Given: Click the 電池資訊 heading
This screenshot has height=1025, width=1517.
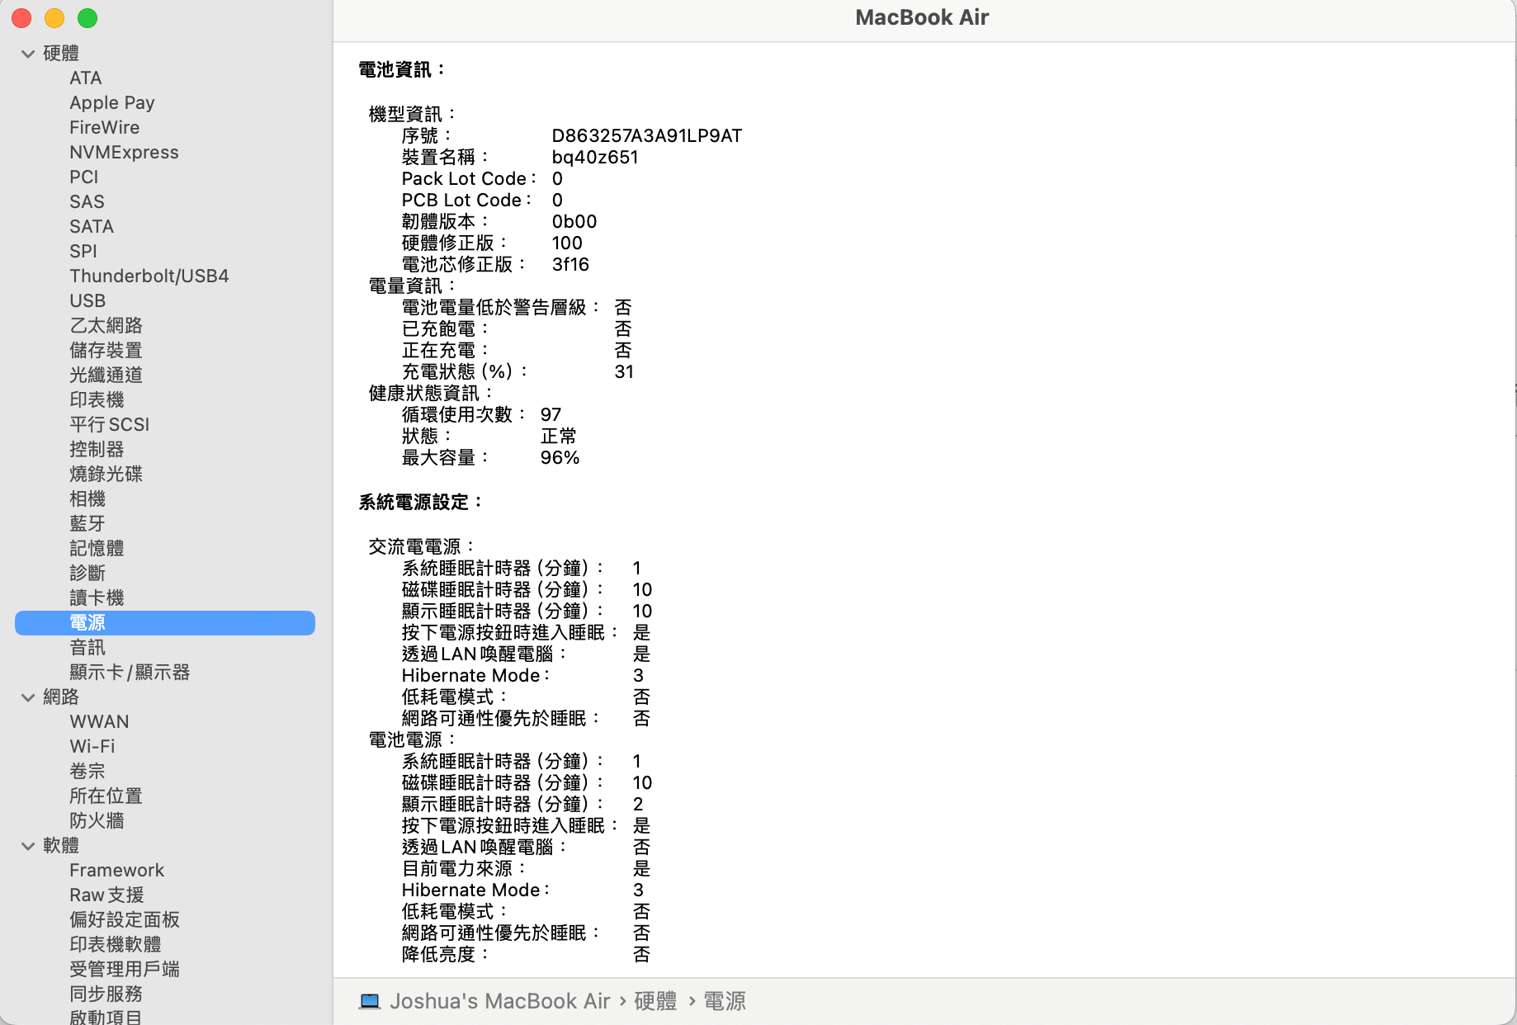Looking at the screenshot, I should 402,70.
